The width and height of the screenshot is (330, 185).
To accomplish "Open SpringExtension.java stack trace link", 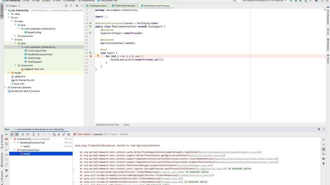I will (x=211, y=169).
